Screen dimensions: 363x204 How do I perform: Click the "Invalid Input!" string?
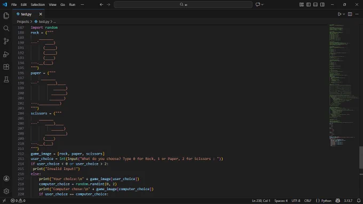[x=62, y=169]
